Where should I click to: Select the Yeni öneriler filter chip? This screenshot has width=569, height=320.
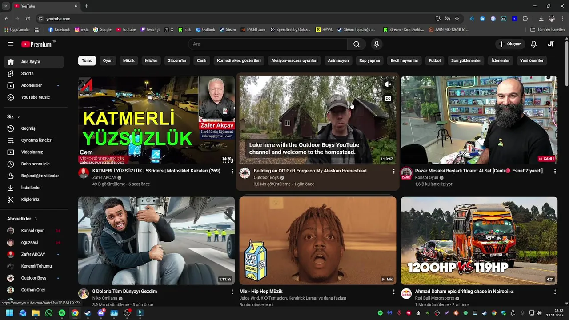coord(532,60)
